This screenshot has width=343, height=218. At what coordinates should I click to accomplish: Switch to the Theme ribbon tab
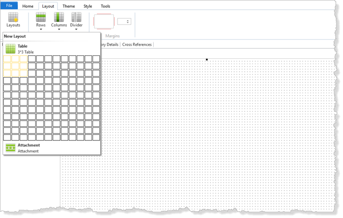click(x=69, y=6)
